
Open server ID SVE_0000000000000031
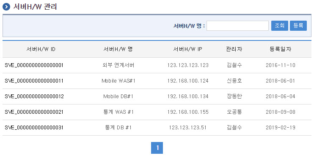[x=34, y=128]
